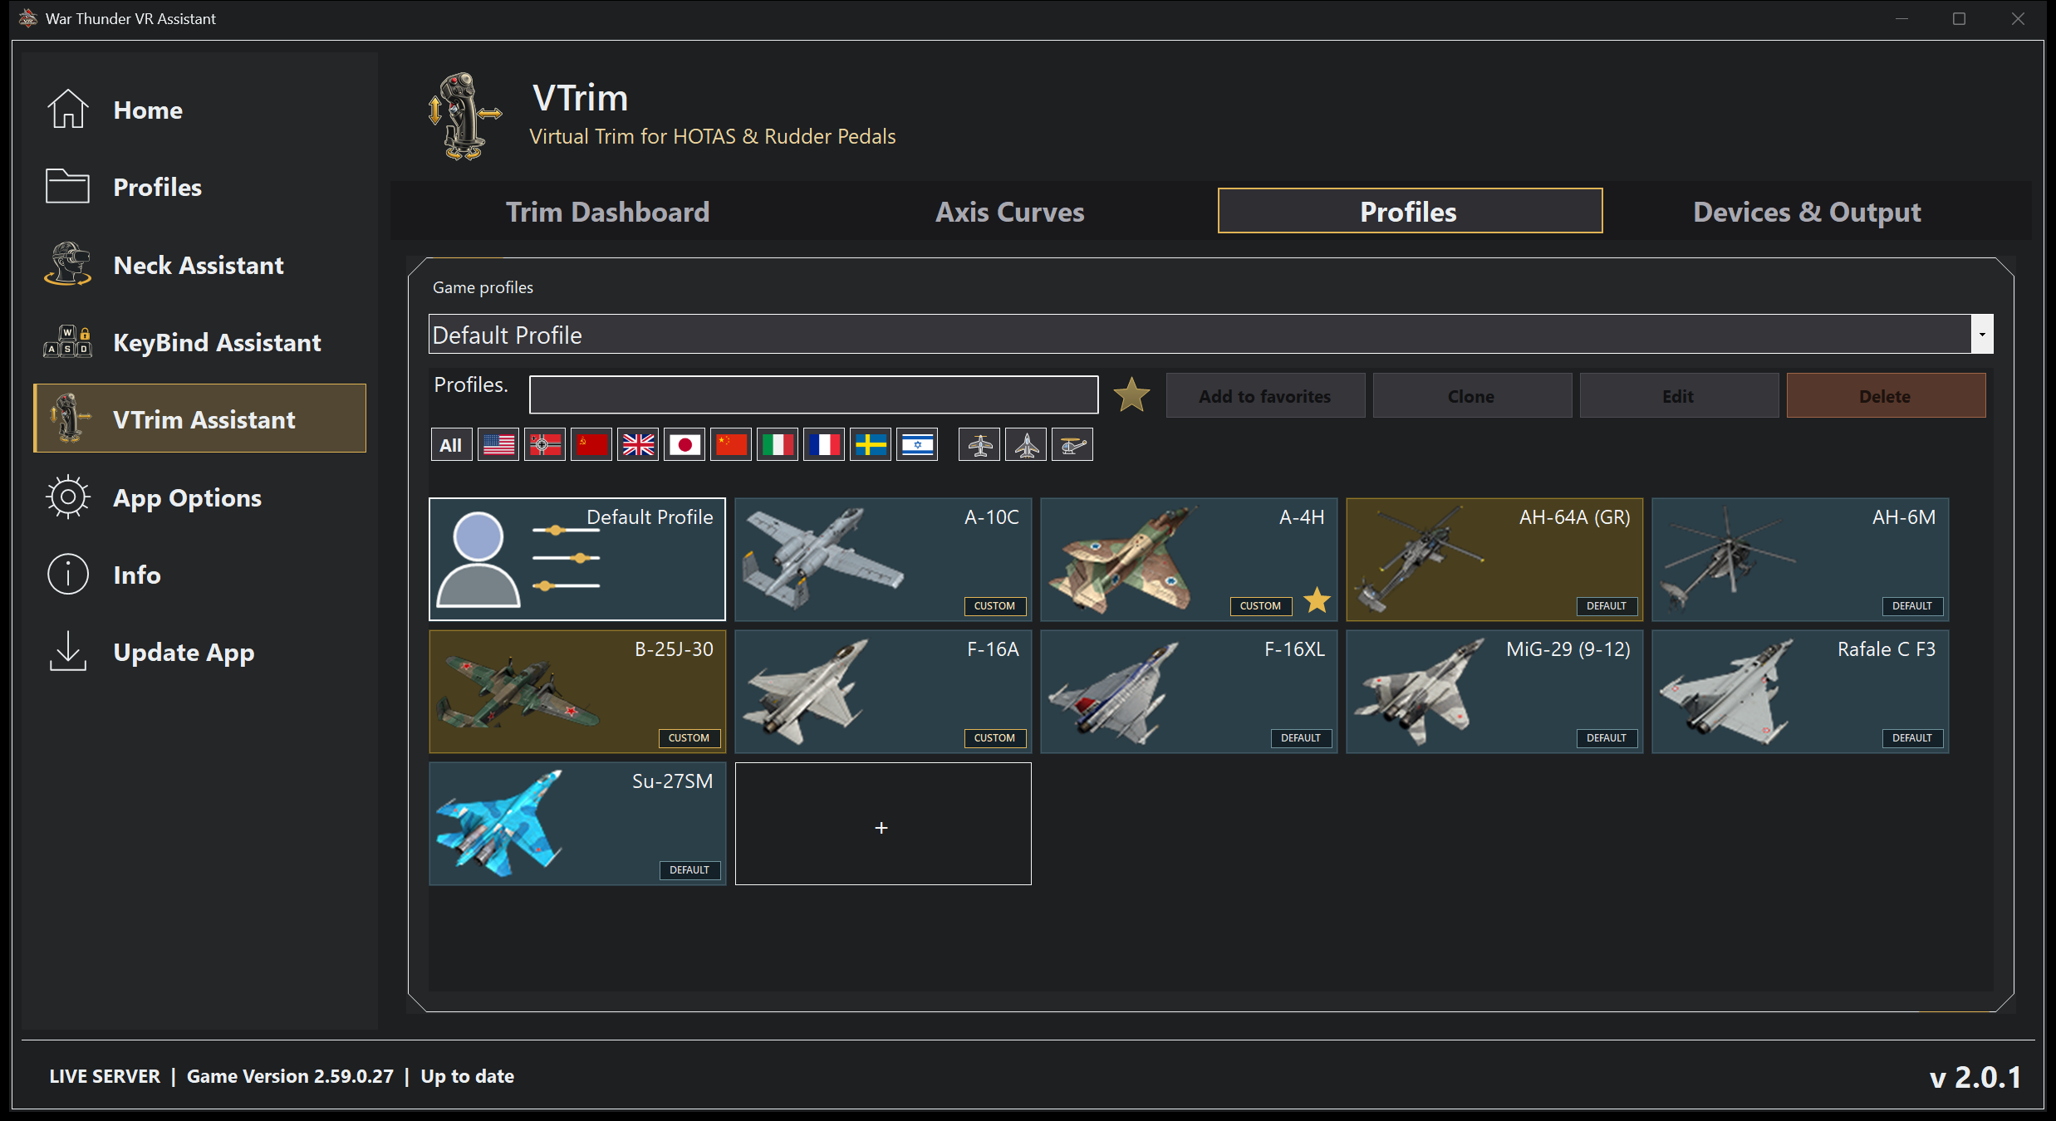2056x1121 pixels.
Task: Filter profiles by Sweden flag
Action: [x=871, y=445]
